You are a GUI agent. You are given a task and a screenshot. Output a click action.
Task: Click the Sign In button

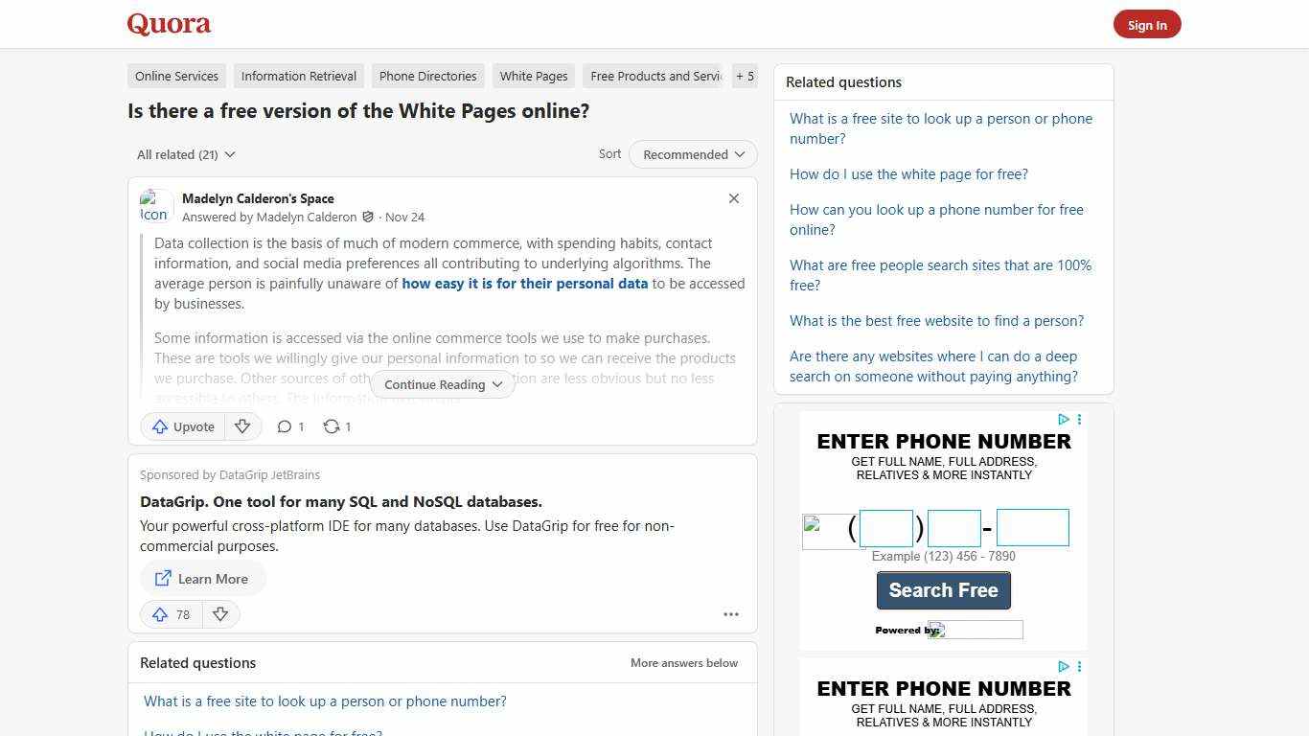point(1147,24)
